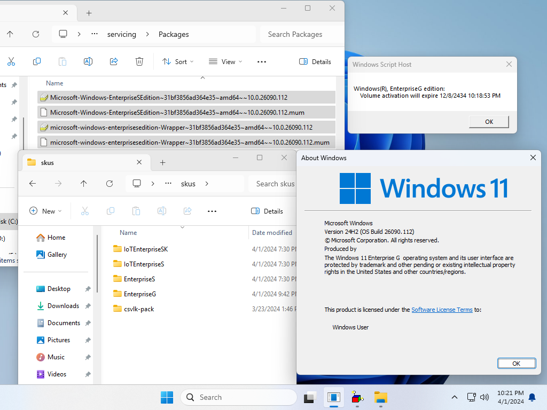Click OK in Windows Script Host dialog

pyautogui.click(x=489, y=122)
